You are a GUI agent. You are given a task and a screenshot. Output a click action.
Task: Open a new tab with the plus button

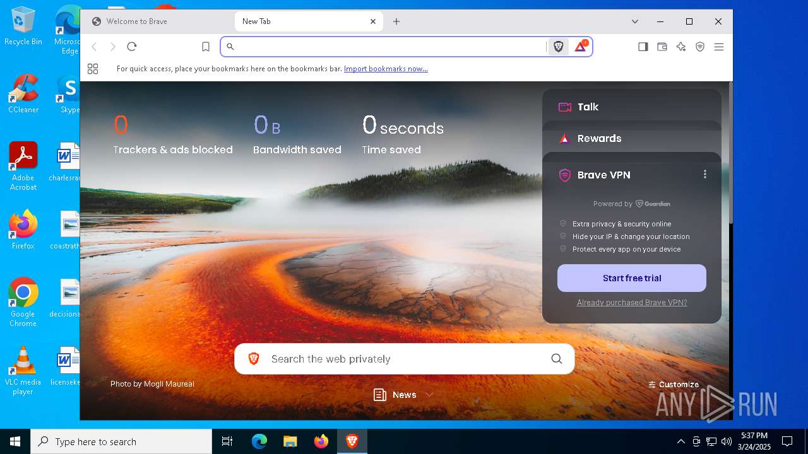click(x=396, y=21)
